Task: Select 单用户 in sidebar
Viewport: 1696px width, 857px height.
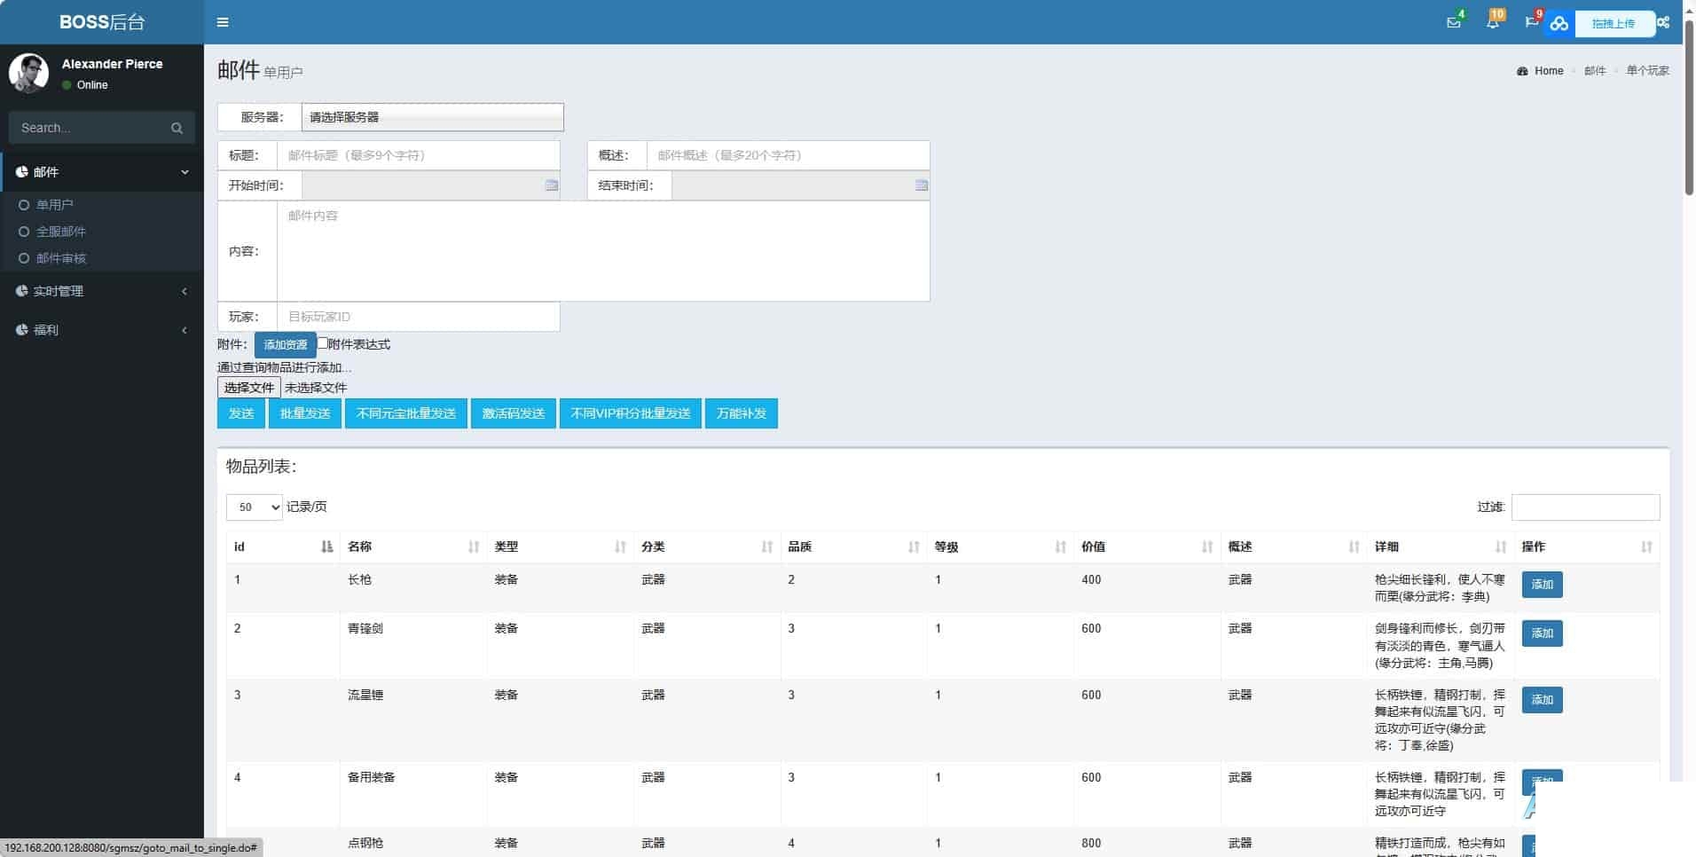Action: pos(54,205)
